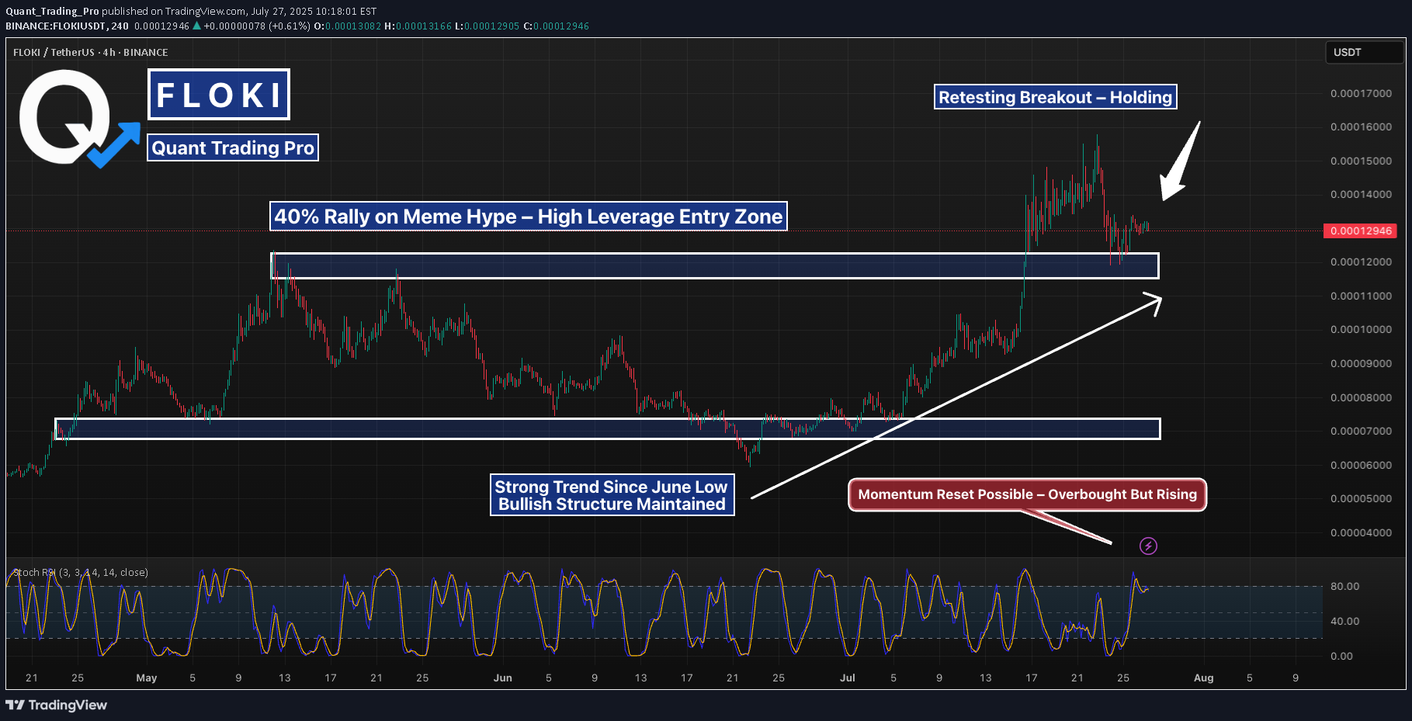
Task: Click the 80.00 Stoch RSI level label
Action: (1344, 586)
